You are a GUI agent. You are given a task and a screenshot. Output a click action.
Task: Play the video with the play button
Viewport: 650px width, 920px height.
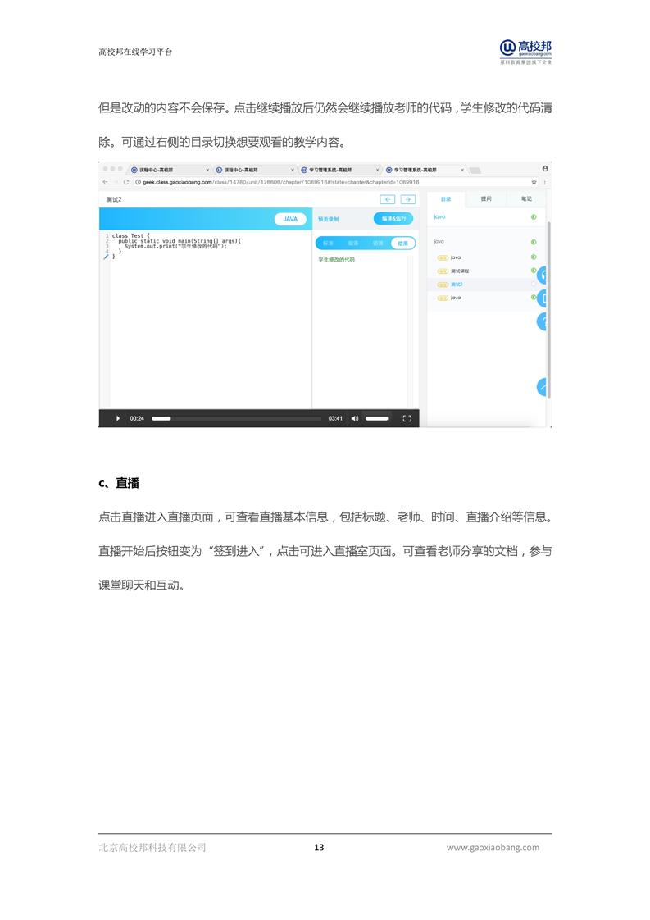118,418
